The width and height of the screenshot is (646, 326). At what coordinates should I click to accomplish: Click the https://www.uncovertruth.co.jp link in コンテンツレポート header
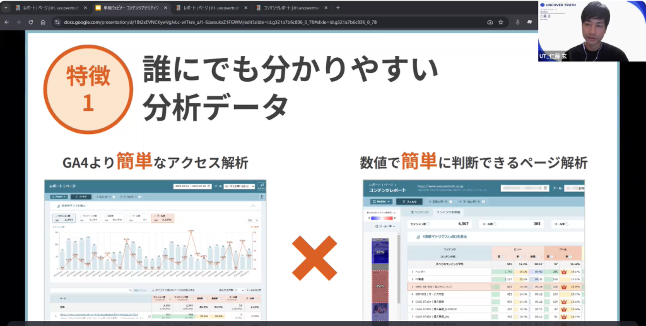tap(440, 186)
